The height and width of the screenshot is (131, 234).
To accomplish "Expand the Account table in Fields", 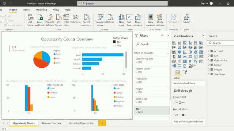I will click(209, 51).
